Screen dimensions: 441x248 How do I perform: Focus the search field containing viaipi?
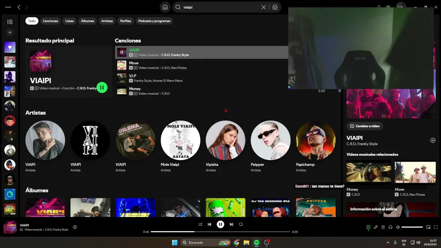click(220, 7)
